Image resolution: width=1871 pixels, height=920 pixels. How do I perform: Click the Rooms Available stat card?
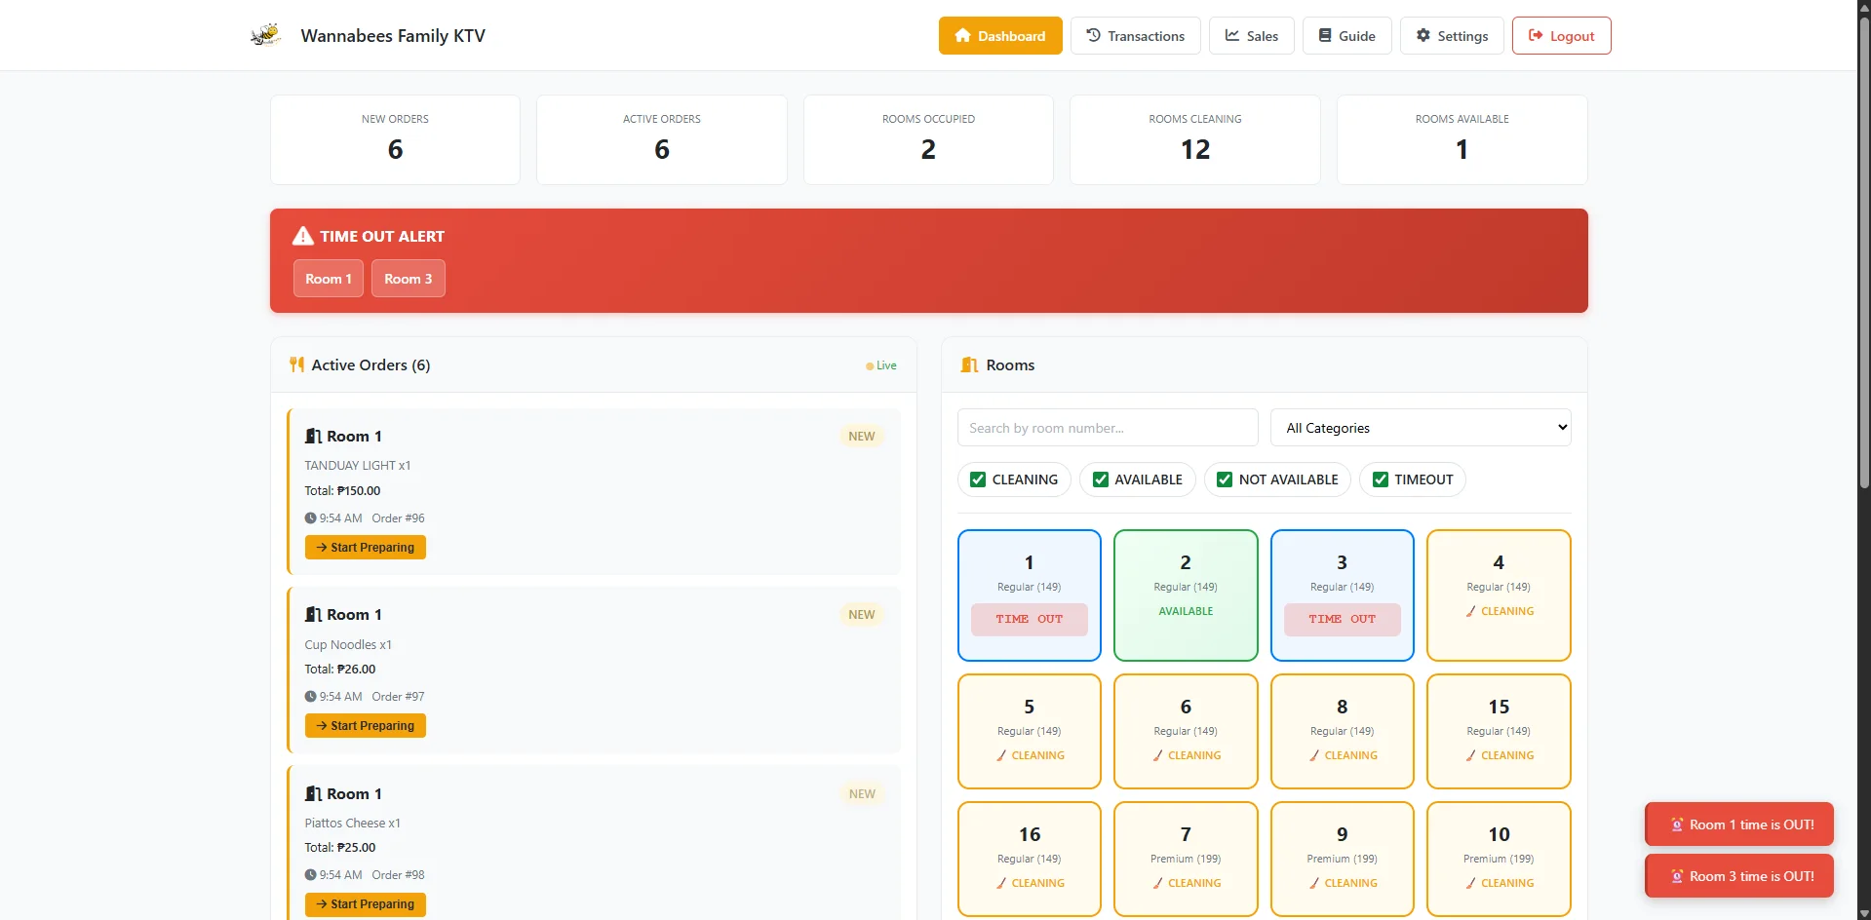pos(1462,139)
